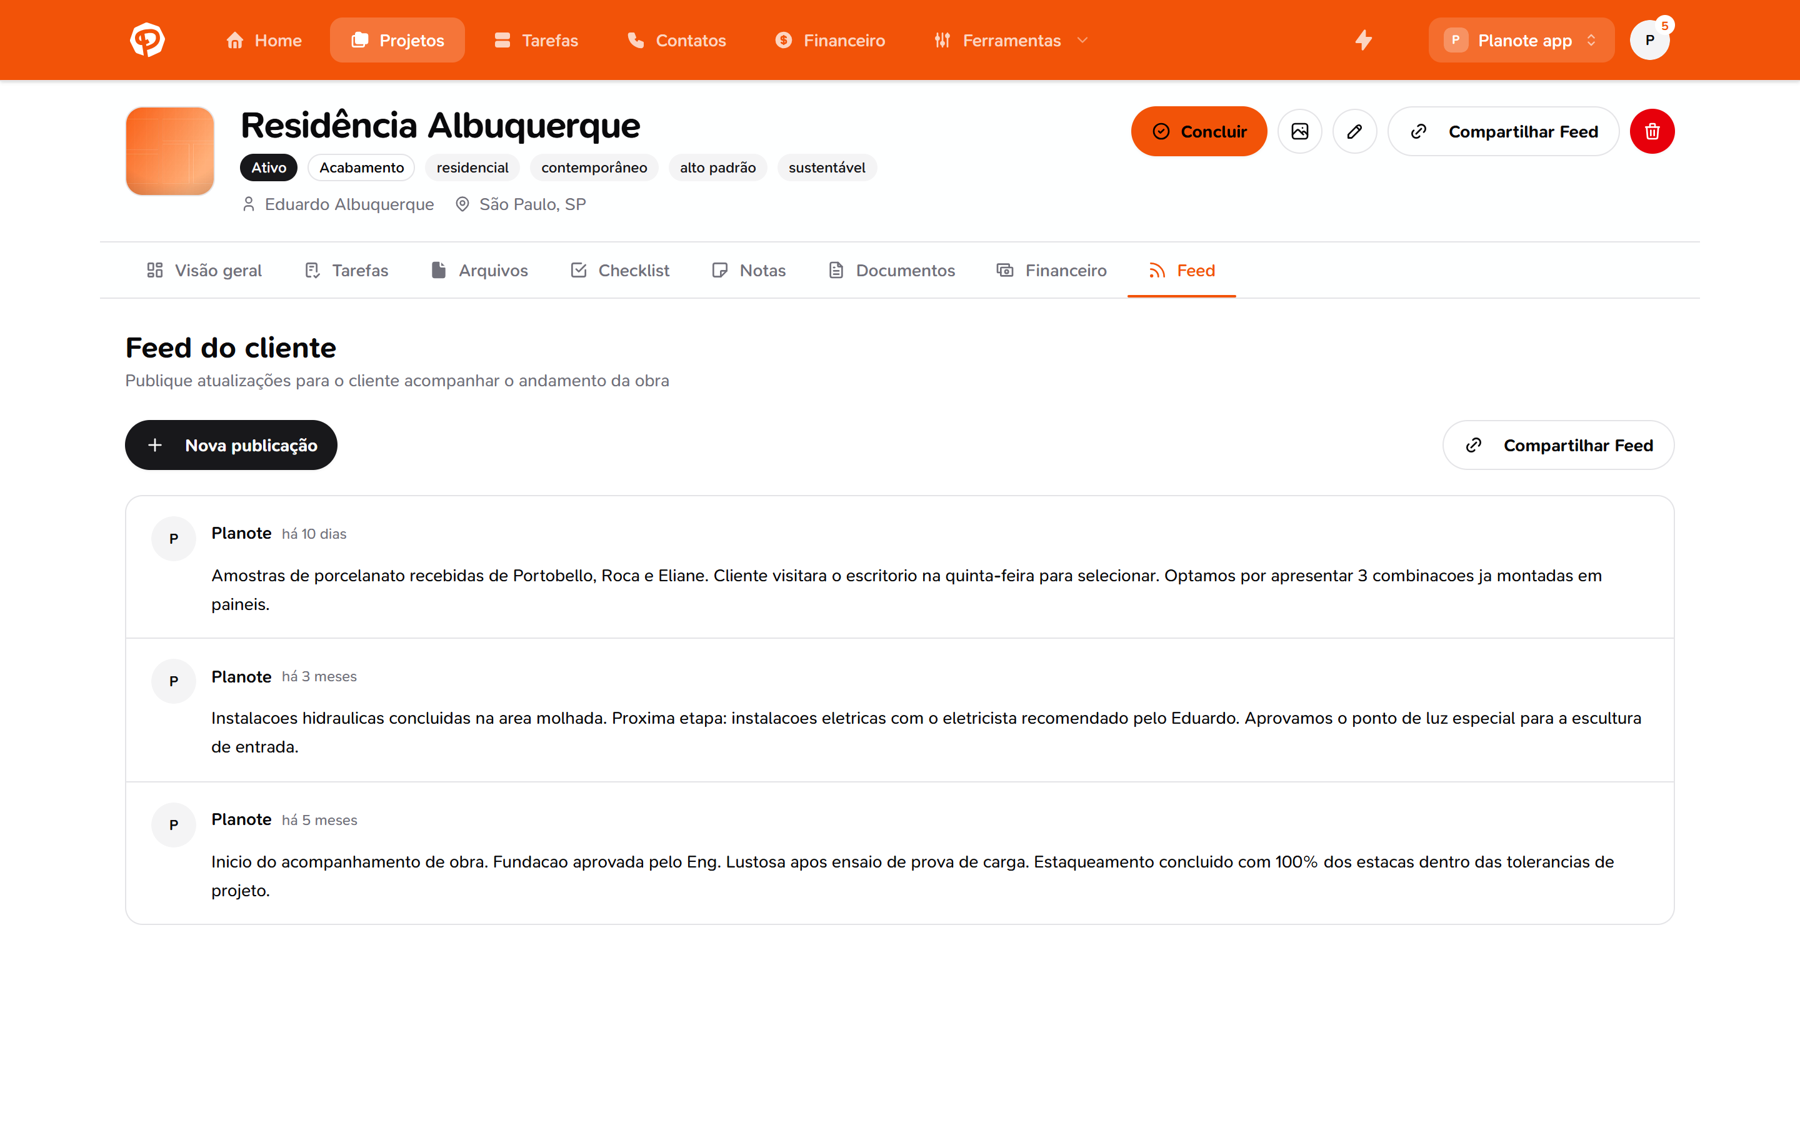
Task: Click avatar of the há 5 meses post
Action: click(x=173, y=824)
